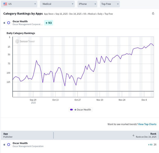
Task: Click Oscar Health app icon in header
Action: coord(9,23)
